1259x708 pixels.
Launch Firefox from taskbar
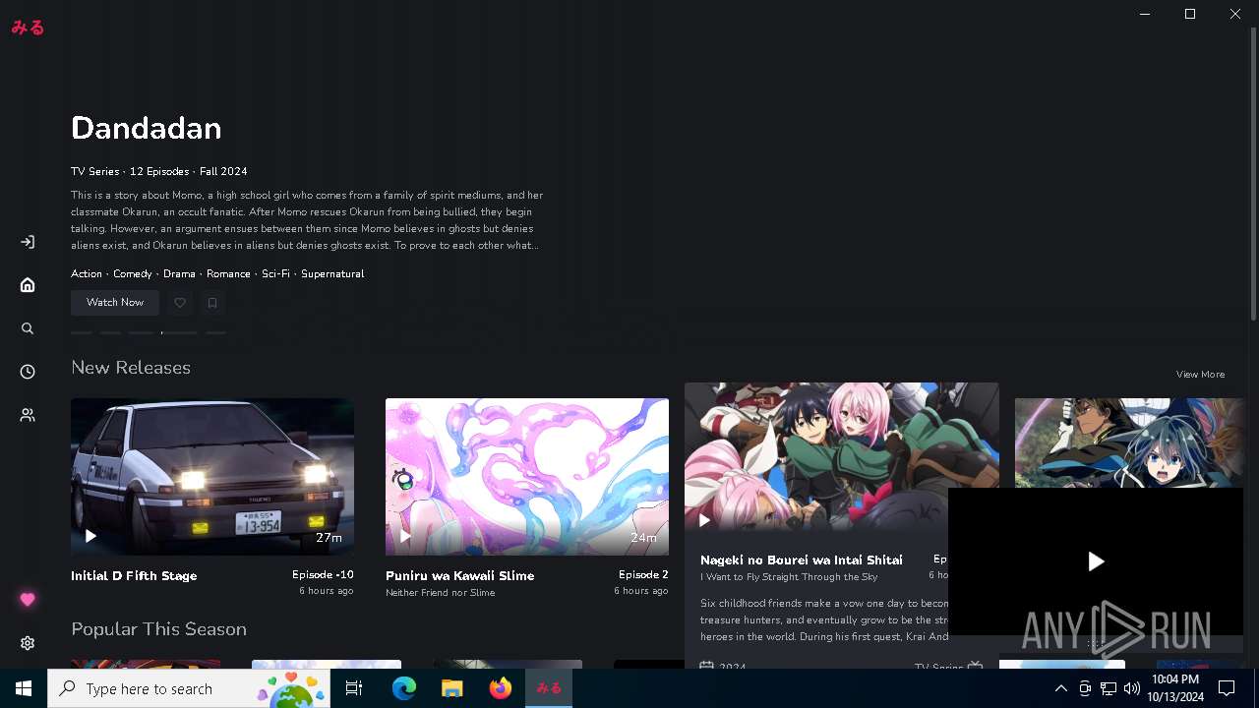[501, 688]
